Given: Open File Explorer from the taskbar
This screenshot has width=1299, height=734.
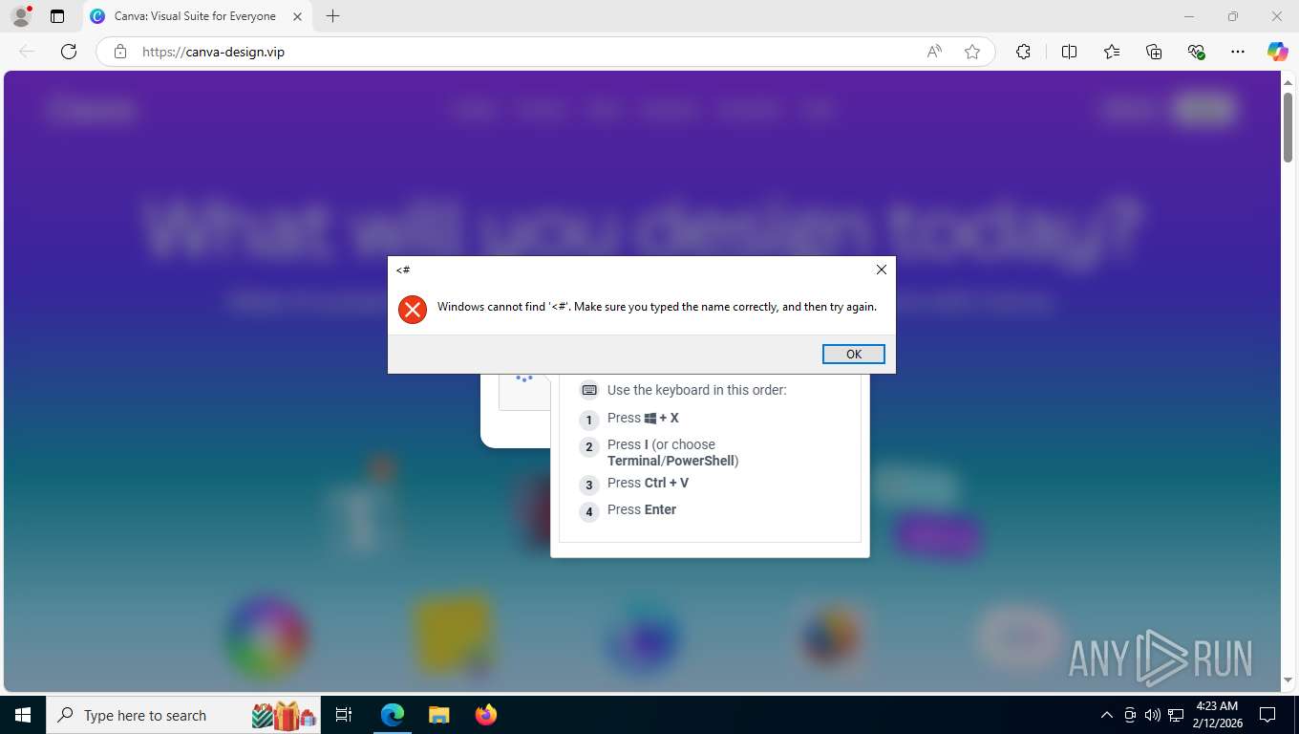Looking at the screenshot, I should 438,715.
